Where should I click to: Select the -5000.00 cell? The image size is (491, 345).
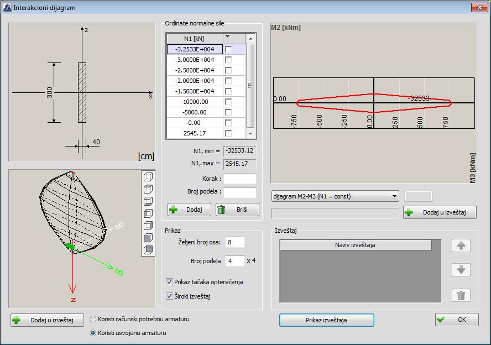click(x=195, y=112)
